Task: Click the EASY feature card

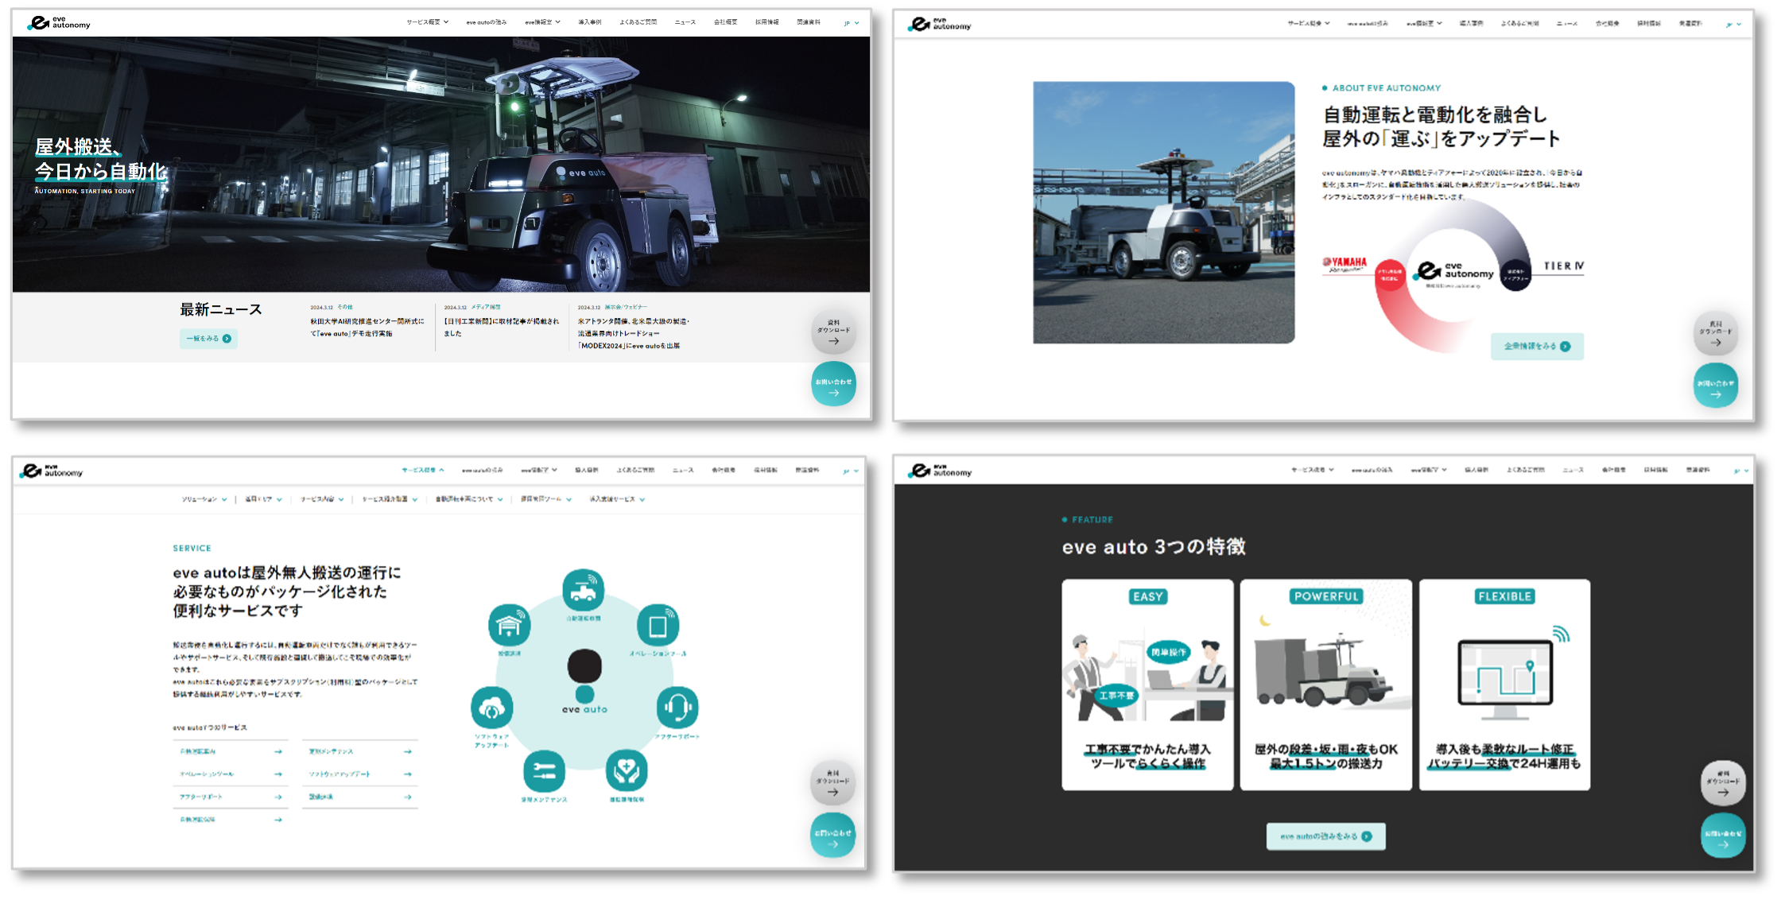Action: click(1147, 685)
